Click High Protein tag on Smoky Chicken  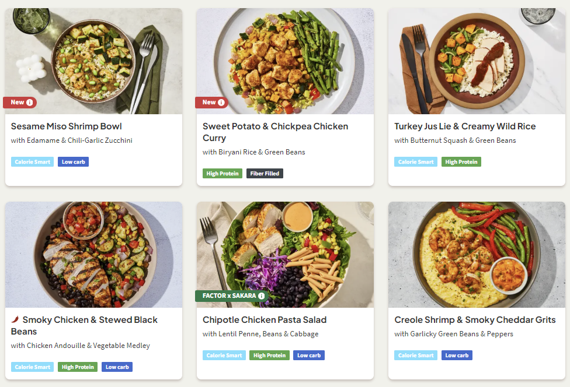pos(78,367)
